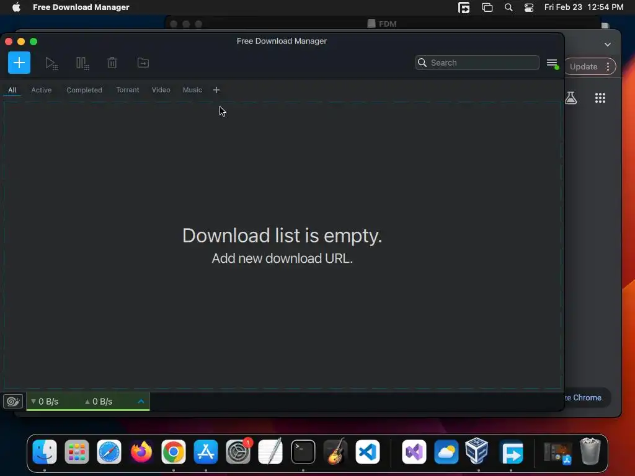
Task: Switch to the Active tab
Action: 42,90
